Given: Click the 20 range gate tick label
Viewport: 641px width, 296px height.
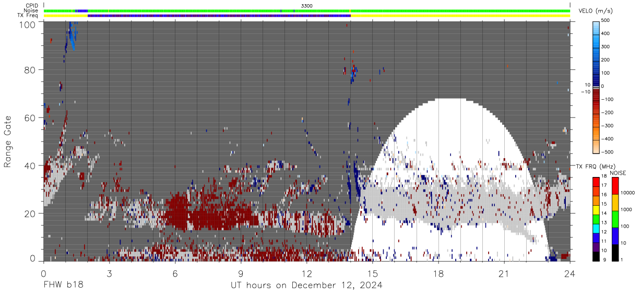Looking at the screenshot, I should coord(29,213).
